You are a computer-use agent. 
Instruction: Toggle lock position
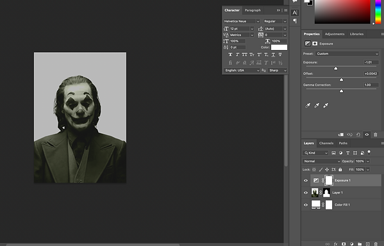coord(327,169)
